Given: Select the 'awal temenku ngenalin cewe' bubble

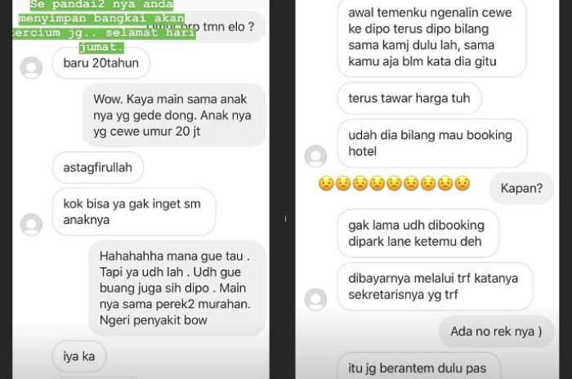Looking at the screenshot, I should click(x=431, y=37).
